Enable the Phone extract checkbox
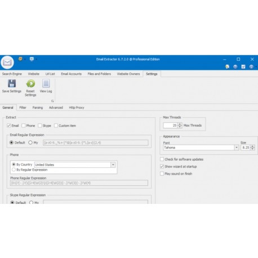This screenshot has width=258, height=258. click(x=24, y=126)
